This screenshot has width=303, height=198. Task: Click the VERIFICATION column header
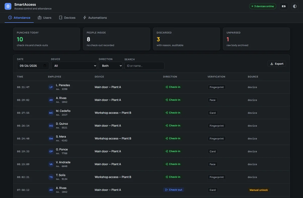pos(216,77)
